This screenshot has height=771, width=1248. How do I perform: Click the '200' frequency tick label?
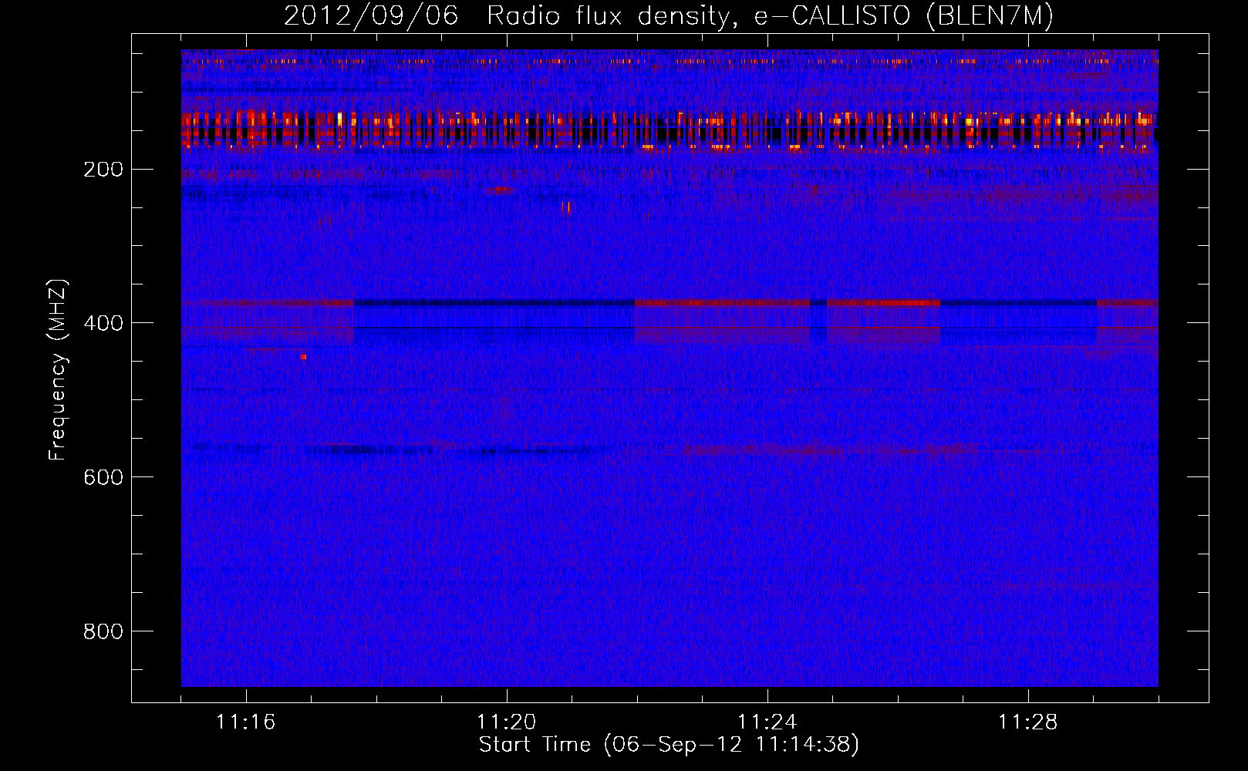click(x=103, y=169)
